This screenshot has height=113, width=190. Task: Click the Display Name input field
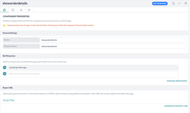tap(112, 46)
